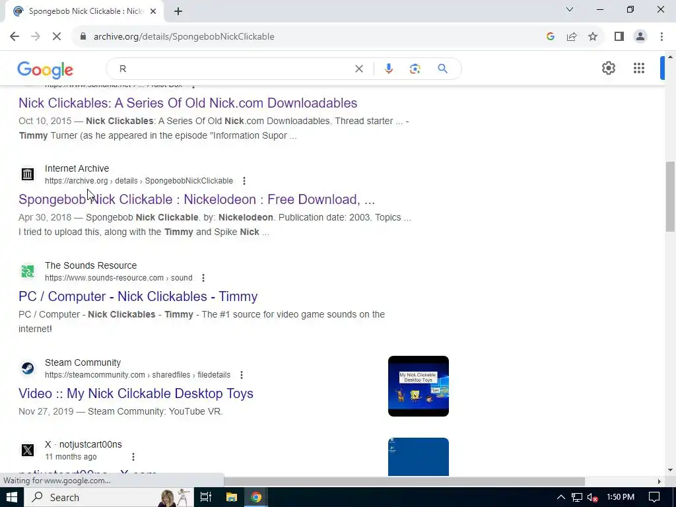Open Nick Clickables Old Nick.com Downloadables result
Image resolution: width=676 pixels, height=507 pixels.
click(188, 103)
